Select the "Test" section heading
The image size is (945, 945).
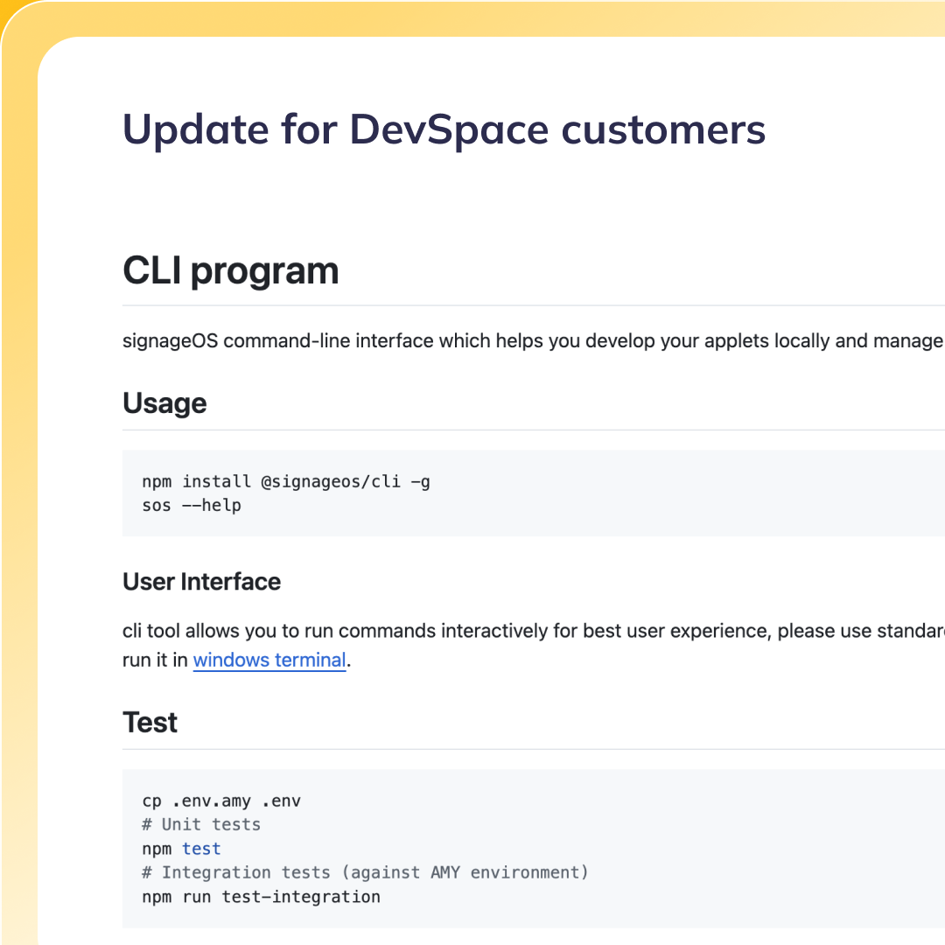coord(150,723)
